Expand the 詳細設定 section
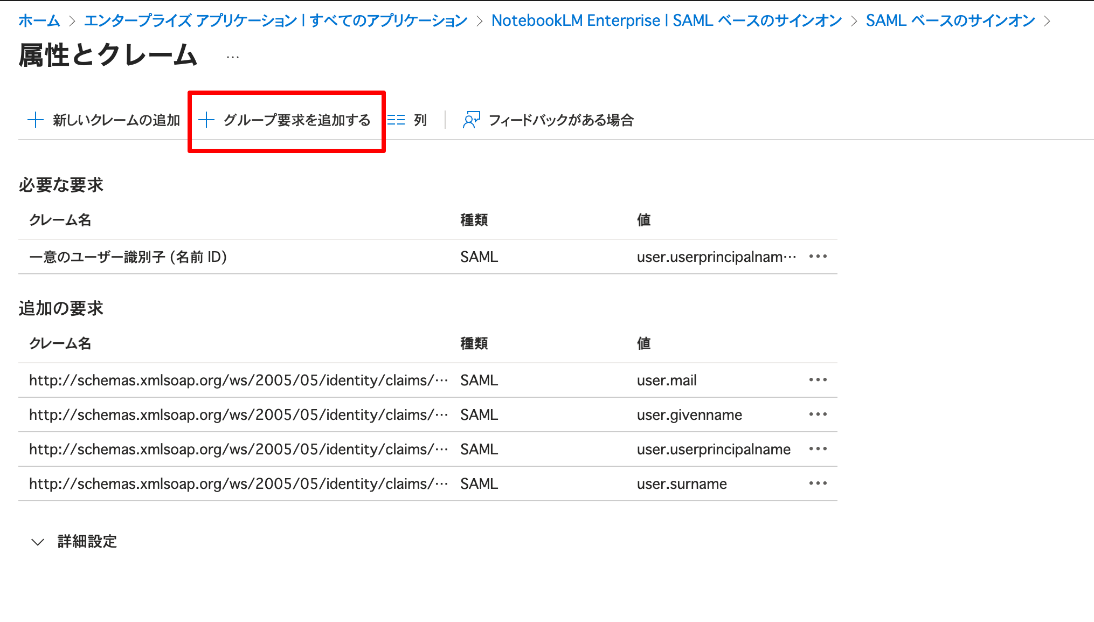The height and width of the screenshot is (622, 1094). 86,542
